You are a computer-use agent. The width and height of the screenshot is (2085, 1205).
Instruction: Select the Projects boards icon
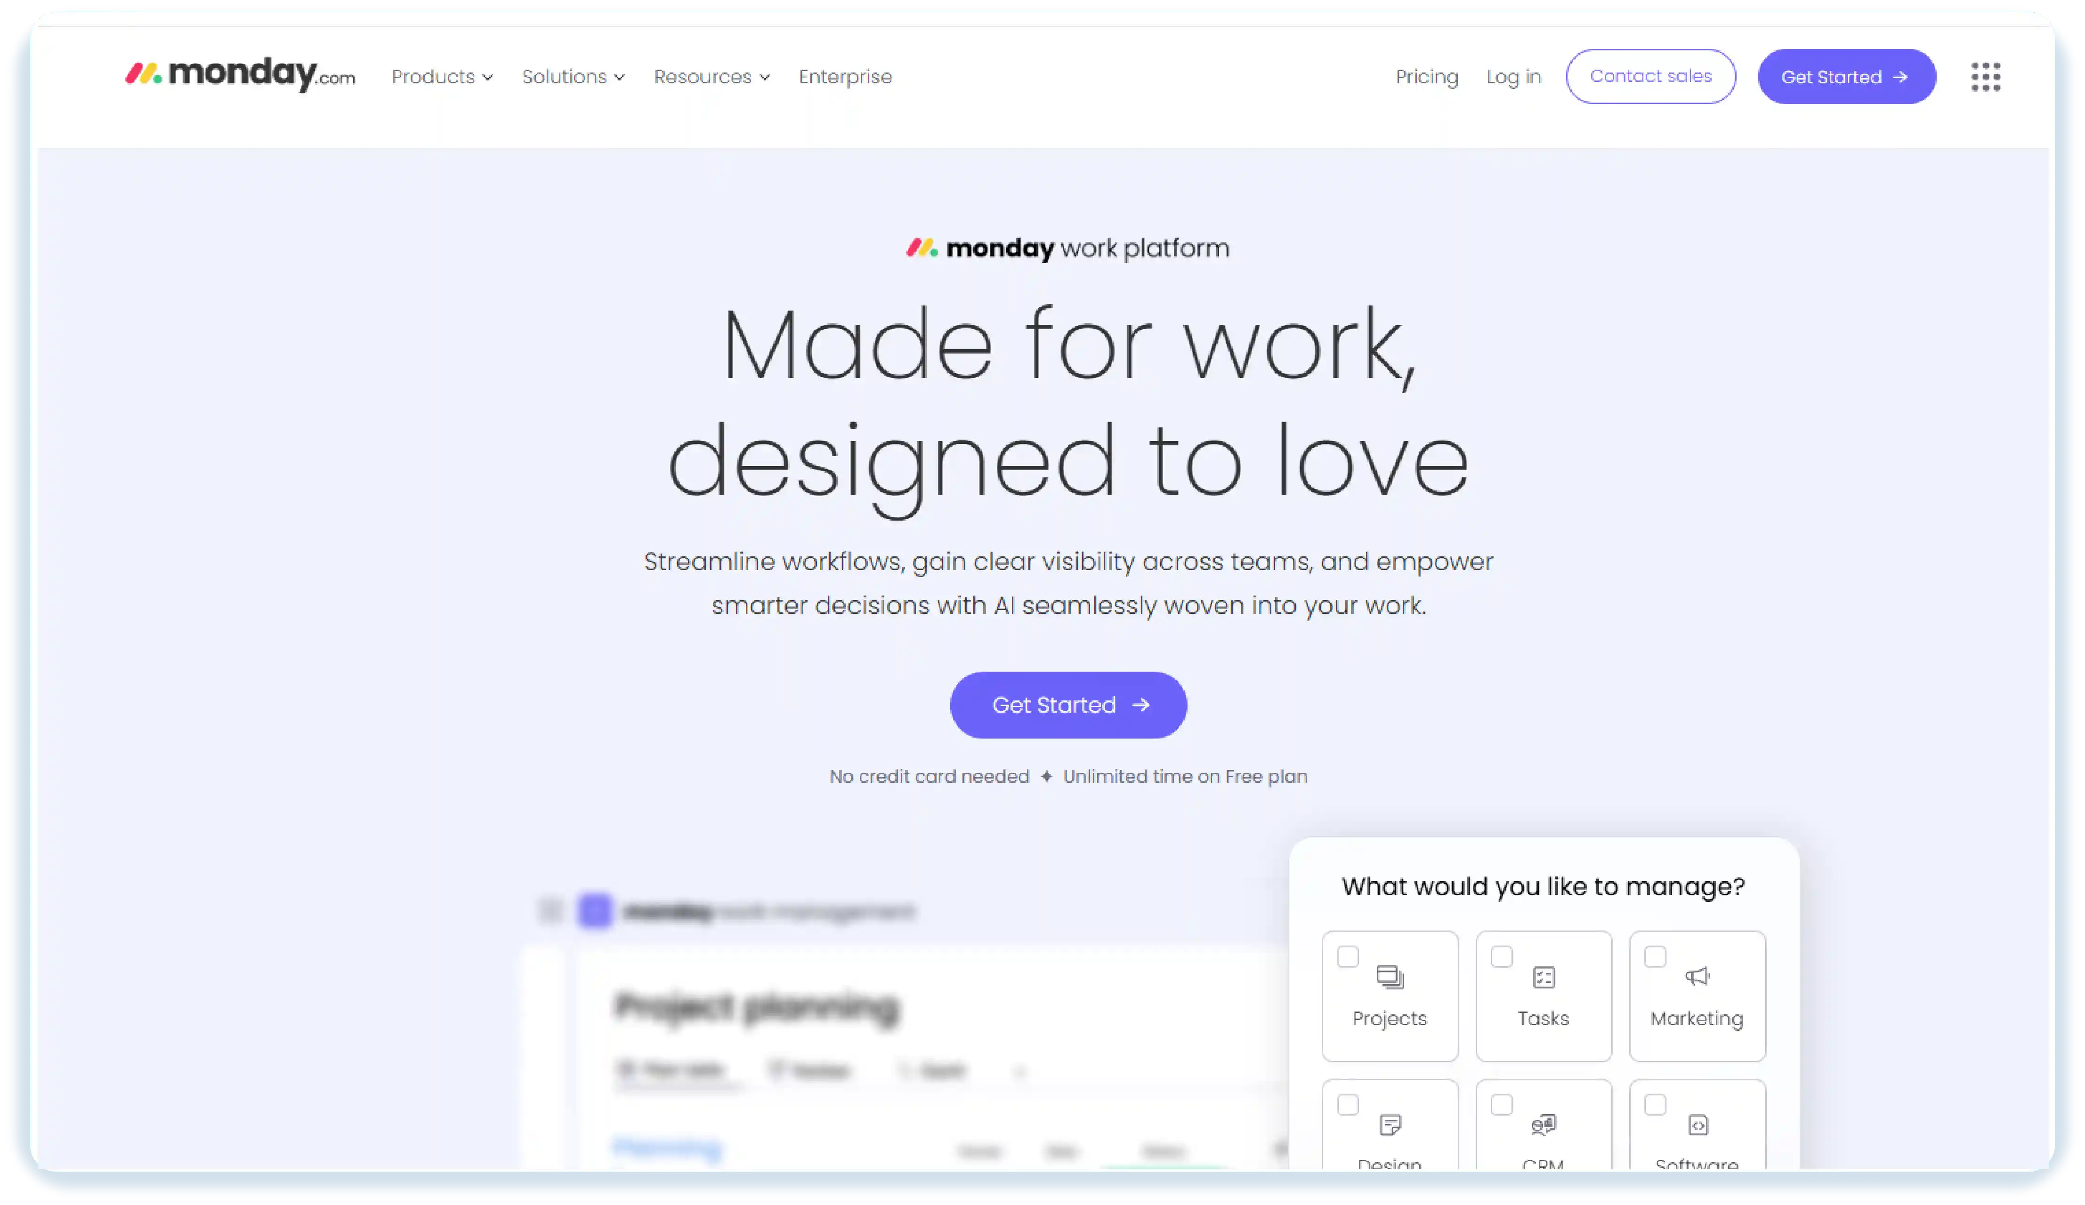coord(1390,977)
